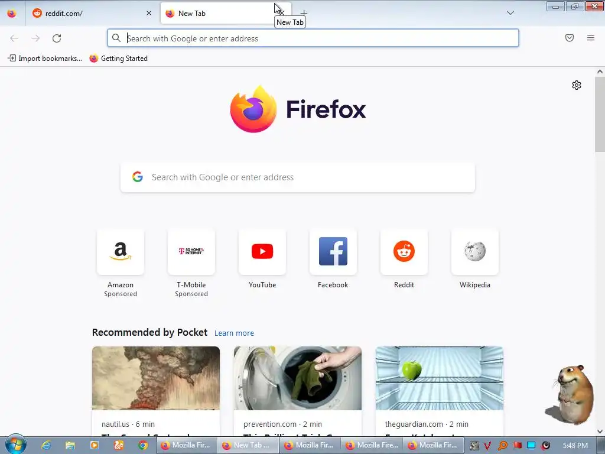Click the speaker volume tray icon
Image resolution: width=605 pixels, height=454 pixels.
[x=545, y=446]
